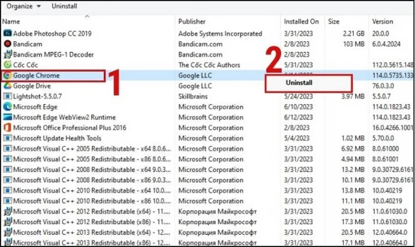Screen dimensions: 415x247
Task: Select the Google Chrome icon
Action: 7,75
